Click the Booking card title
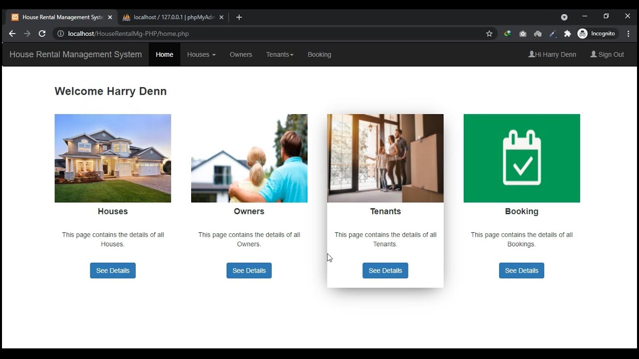 [522, 211]
